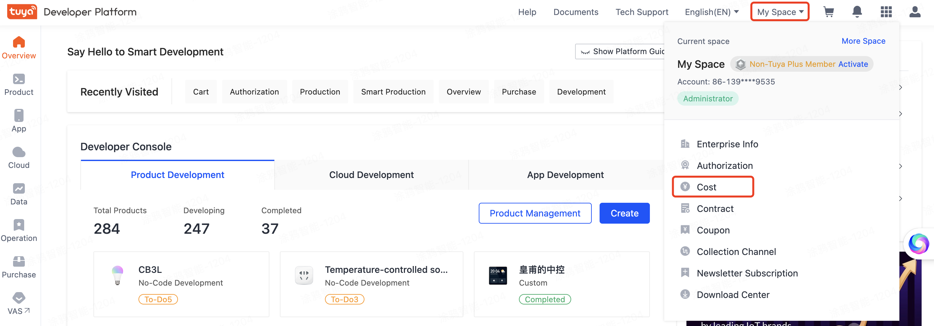Click the Developing count 247
Screen dimensions: 934x326
tap(197, 229)
